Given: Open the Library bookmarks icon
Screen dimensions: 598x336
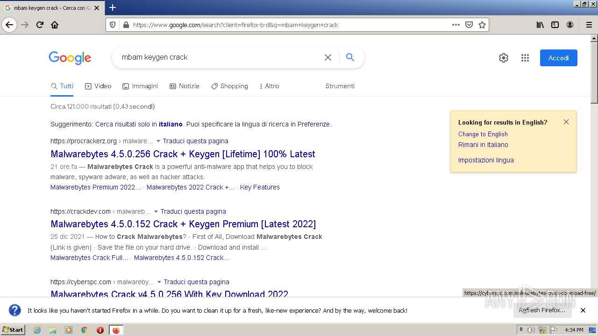Looking at the screenshot, I should coord(540,25).
